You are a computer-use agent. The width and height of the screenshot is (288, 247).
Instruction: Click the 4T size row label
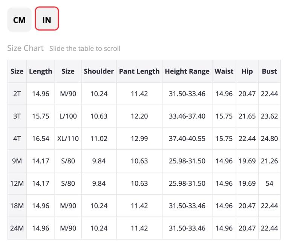coord(17,139)
